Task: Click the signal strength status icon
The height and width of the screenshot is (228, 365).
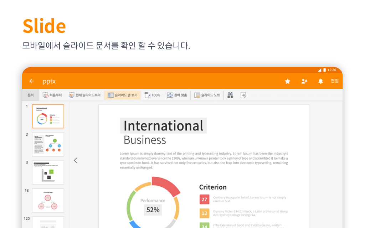Action: [320, 70]
